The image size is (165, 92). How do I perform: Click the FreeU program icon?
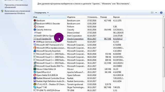[35, 33]
